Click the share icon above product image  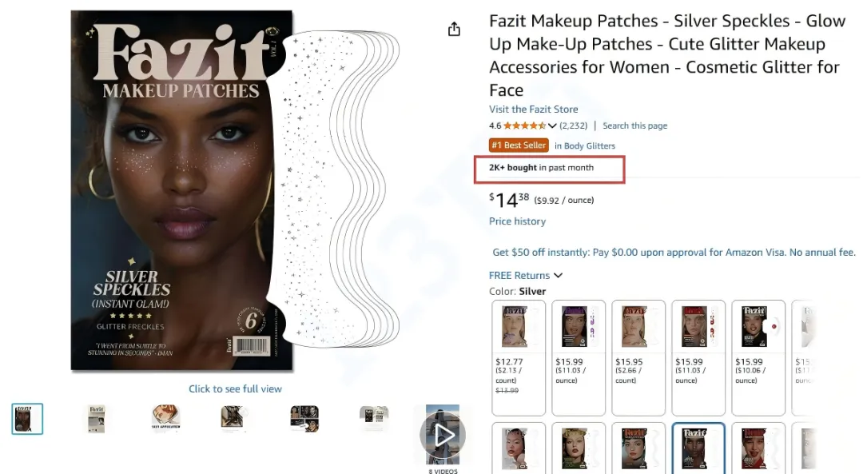point(454,30)
